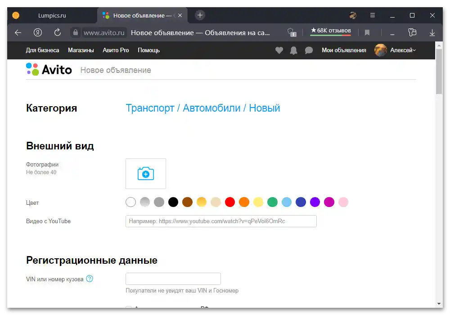Image resolution: width=450 pixels, height=315 pixels.
Task: Bookmark this page with bookmark icon
Action: (x=367, y=33)
